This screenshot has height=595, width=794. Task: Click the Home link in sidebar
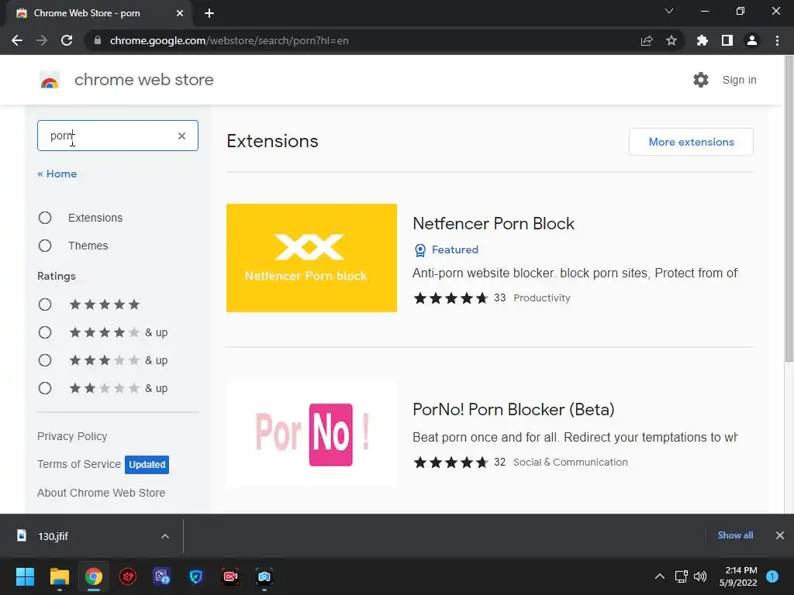click(x=57, y=174)
